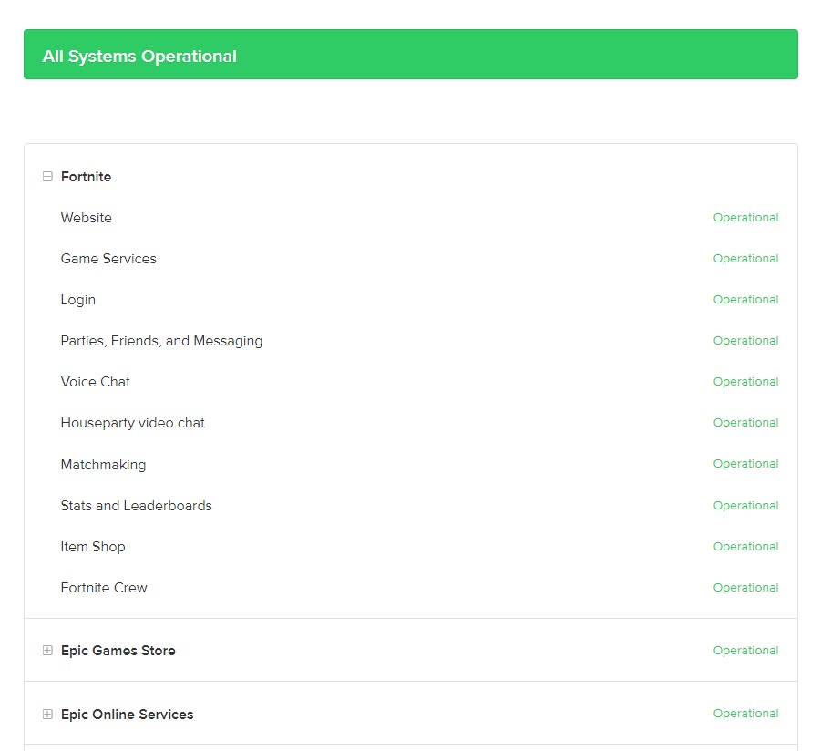821x751 pixels.
Task: Click Operational status for Parties, Friends, and Messaging
Action: [745, 341]
